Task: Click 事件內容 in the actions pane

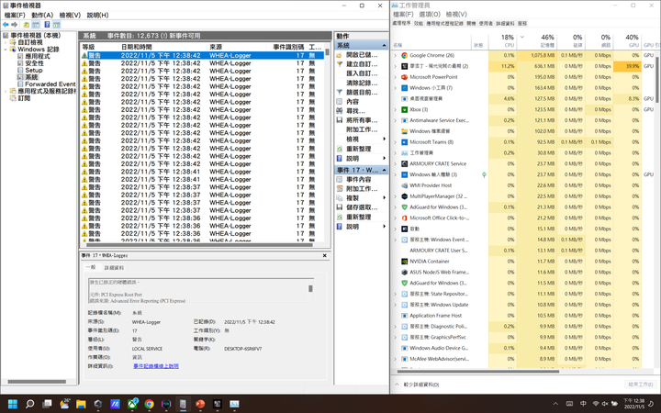Action: [358, 179]
